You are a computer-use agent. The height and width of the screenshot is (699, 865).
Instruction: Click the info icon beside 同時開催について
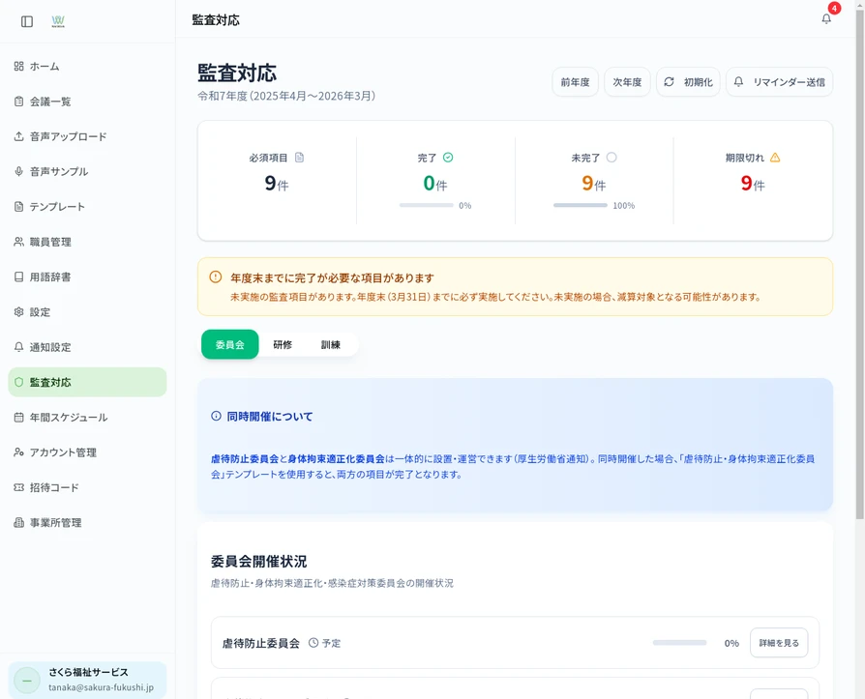(x=217, y=416)
